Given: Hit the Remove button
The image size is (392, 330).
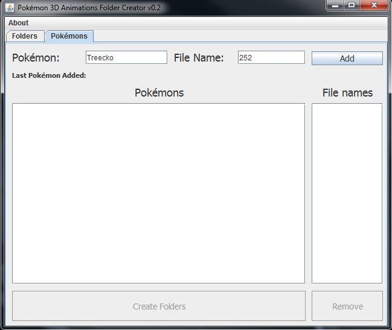Looking at the screenshot, I should (347, 306).
